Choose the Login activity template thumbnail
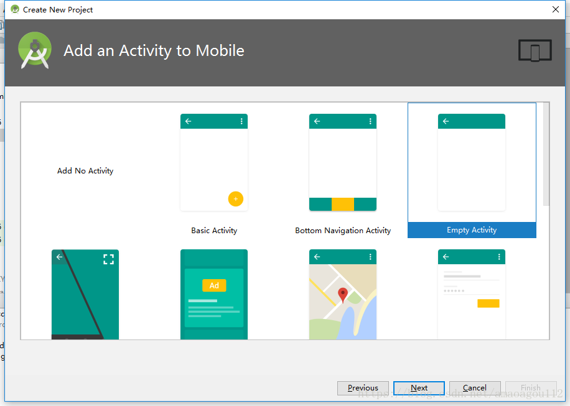 472,294
